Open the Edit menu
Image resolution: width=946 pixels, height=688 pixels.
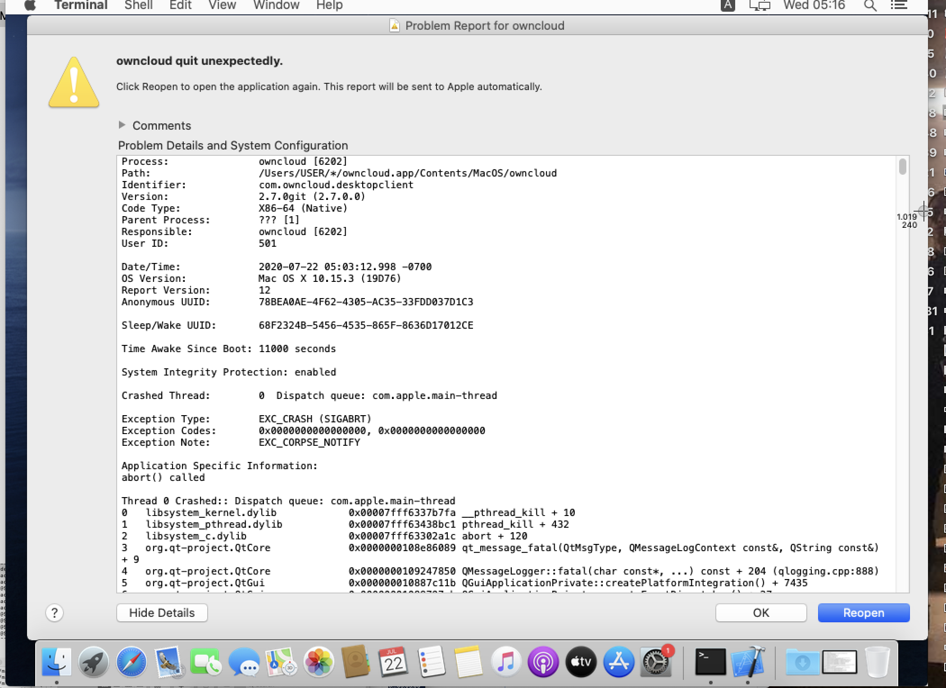[180, 5]
